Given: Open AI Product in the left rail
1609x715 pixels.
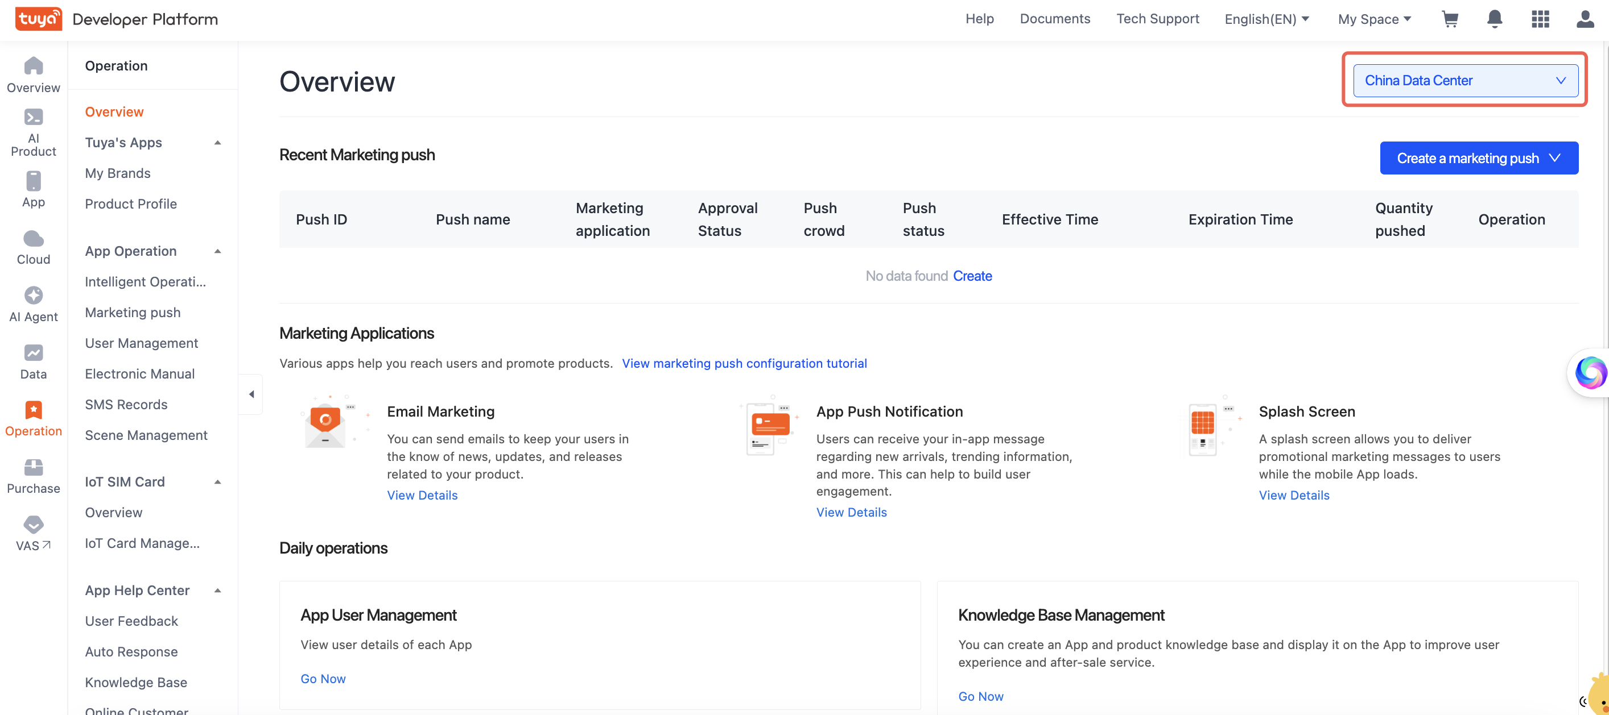Looking at the screenshot, I should point(34,132).
